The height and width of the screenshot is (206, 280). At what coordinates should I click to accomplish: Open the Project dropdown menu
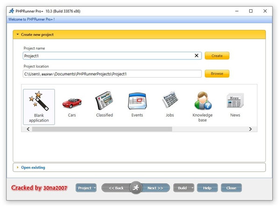[x=86, y=188]
